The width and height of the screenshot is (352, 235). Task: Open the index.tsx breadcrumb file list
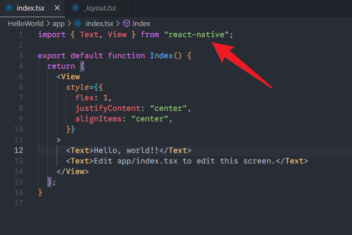point(99,24)
